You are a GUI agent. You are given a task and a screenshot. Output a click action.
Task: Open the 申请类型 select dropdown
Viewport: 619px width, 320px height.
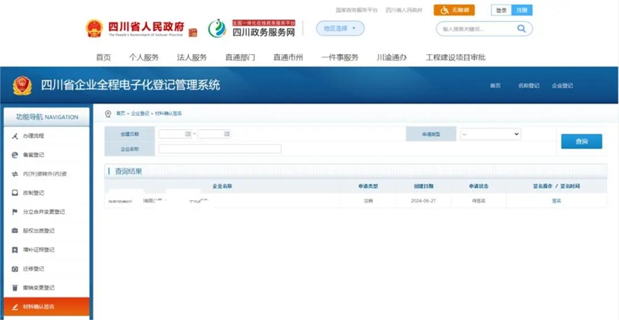point(491,134)
